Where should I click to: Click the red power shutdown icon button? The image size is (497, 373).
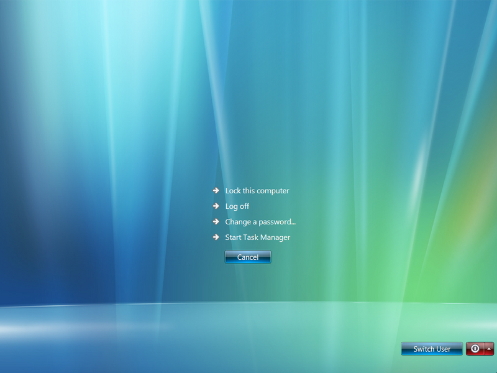click(475, 349)
